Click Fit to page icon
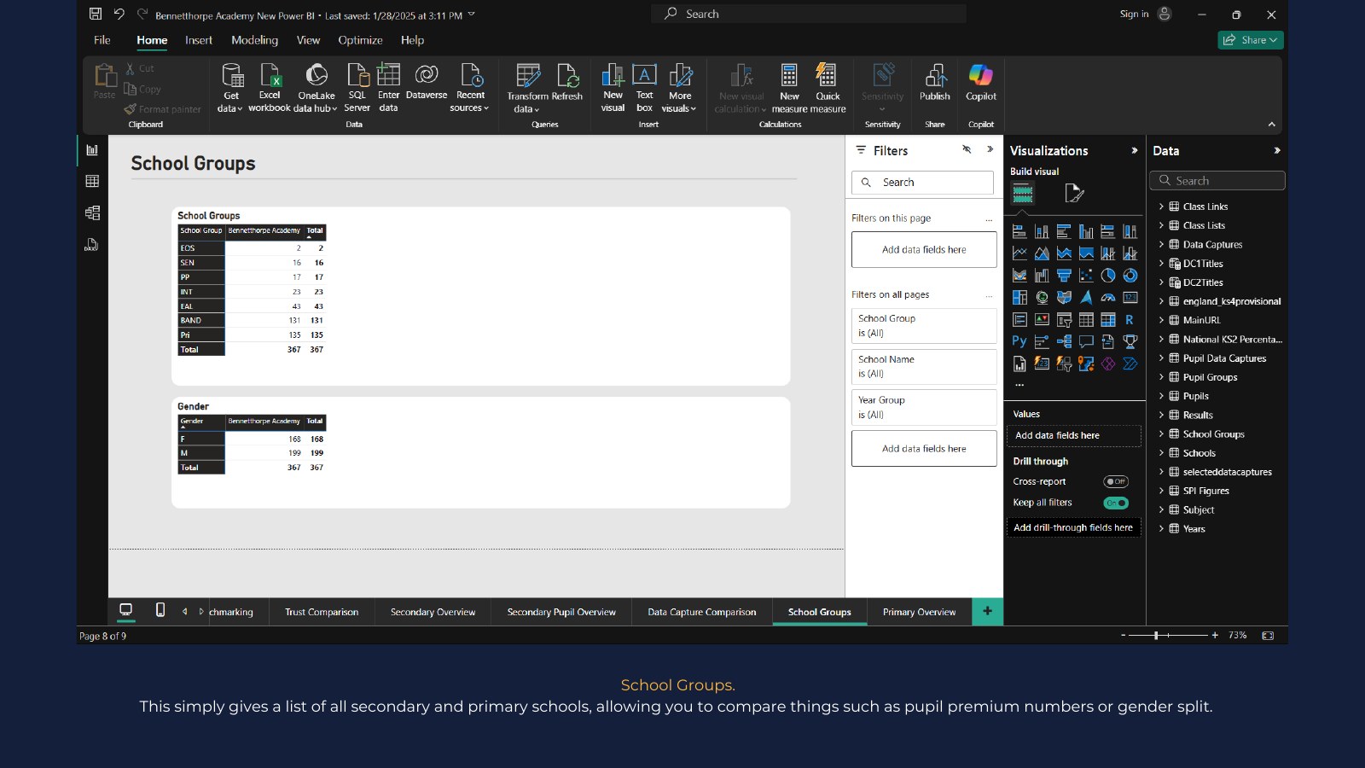This screenshot has height=768, width=1365. (x=1268, y=635)
